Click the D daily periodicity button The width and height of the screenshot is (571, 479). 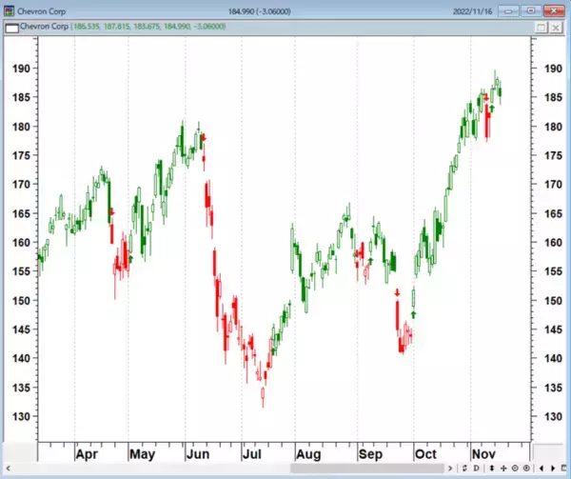[x=476, y=469]
